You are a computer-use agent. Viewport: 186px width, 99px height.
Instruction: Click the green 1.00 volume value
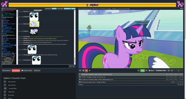tap(142, 71)
